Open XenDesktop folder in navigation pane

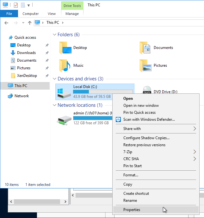coord(27,76)
